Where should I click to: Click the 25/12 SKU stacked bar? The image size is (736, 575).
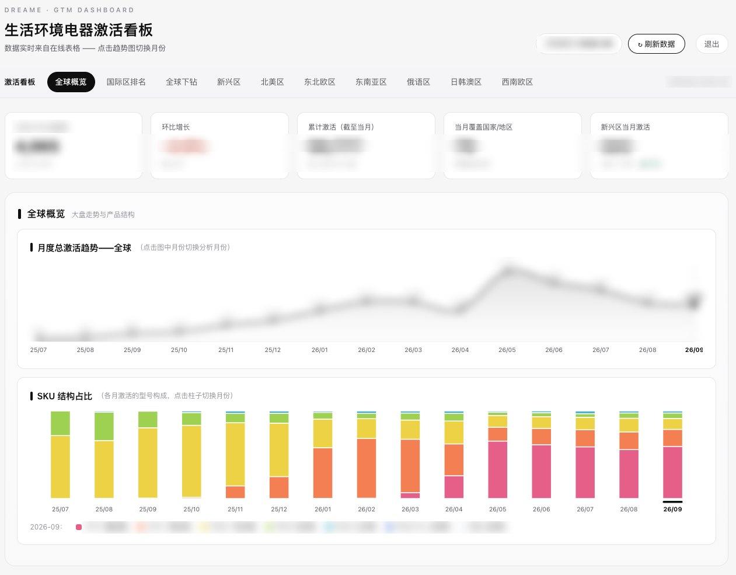tap(279, 455)
